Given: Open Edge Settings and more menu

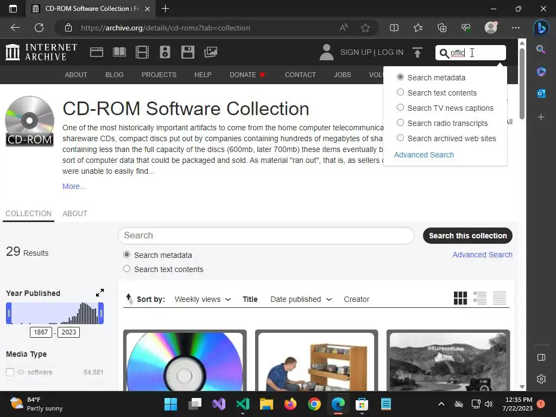Looking at the screenshot, I should pyautogui.click(x=516, y=28).
